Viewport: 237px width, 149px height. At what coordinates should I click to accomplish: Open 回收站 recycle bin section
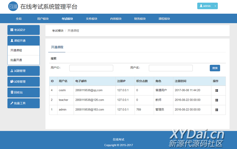pos(23,93)
